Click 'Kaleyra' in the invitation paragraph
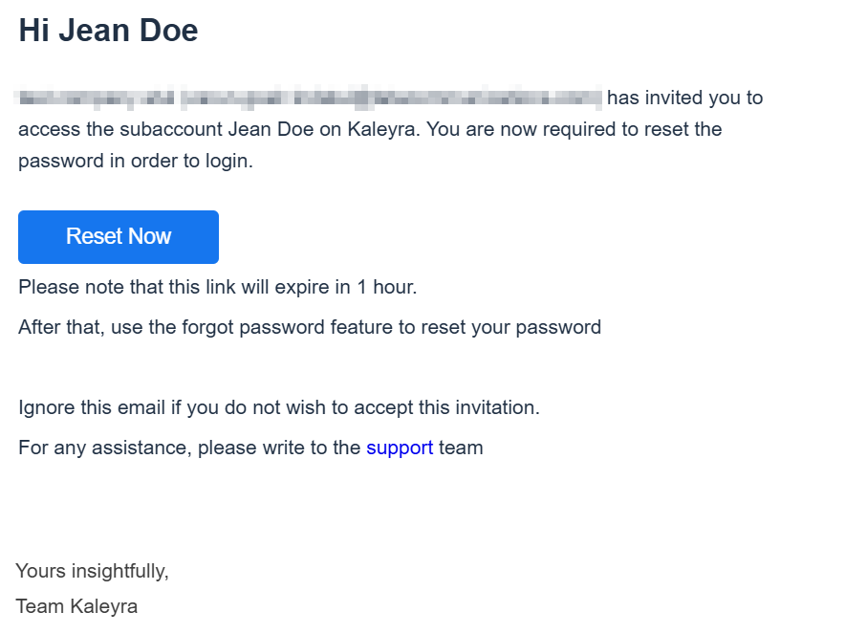 tap(382, 129)
